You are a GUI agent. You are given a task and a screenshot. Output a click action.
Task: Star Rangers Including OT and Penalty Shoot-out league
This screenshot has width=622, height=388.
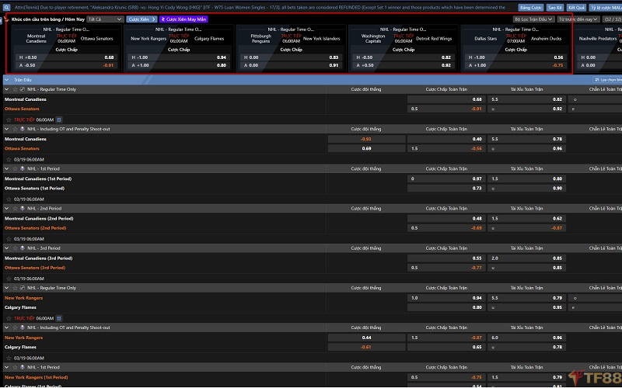point(15,327)
